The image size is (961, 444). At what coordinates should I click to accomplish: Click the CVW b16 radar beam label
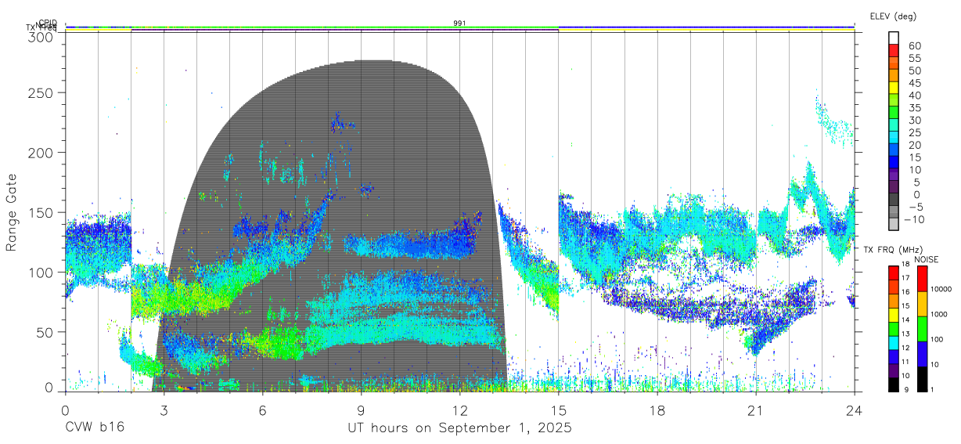(x=93, y=428)
